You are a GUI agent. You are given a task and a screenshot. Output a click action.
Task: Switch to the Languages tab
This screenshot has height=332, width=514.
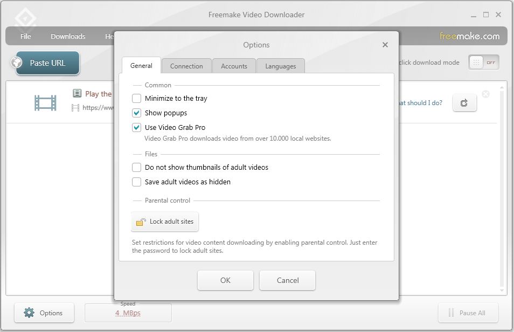pyautogui.click(x=281, y=66)
